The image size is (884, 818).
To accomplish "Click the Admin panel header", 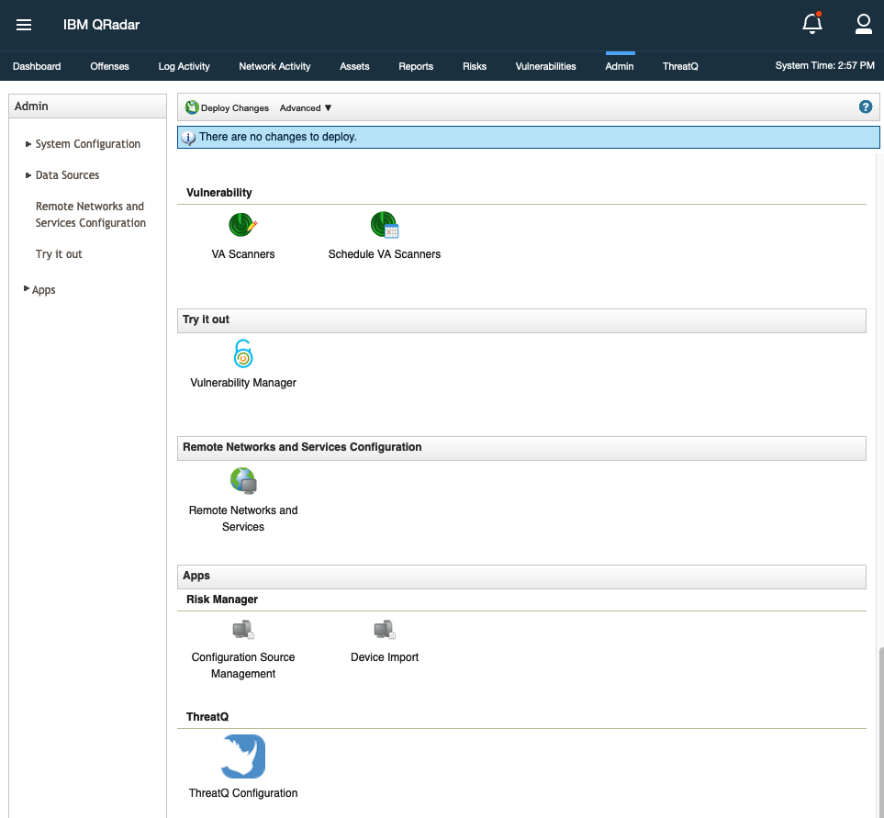I will (87, 106).
